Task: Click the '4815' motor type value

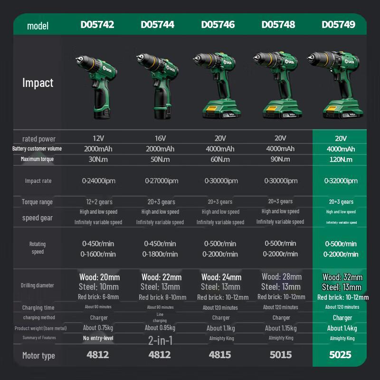Action: (x=220, y=355)
